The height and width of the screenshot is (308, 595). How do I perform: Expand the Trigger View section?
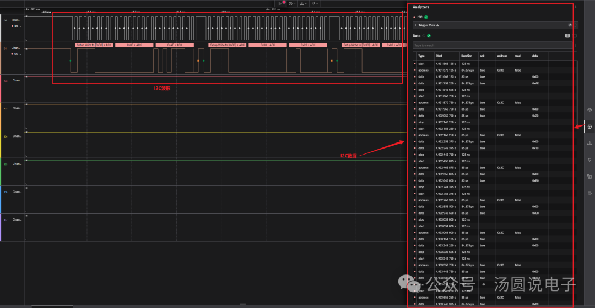pyautogui.click(x=416, y=25)
